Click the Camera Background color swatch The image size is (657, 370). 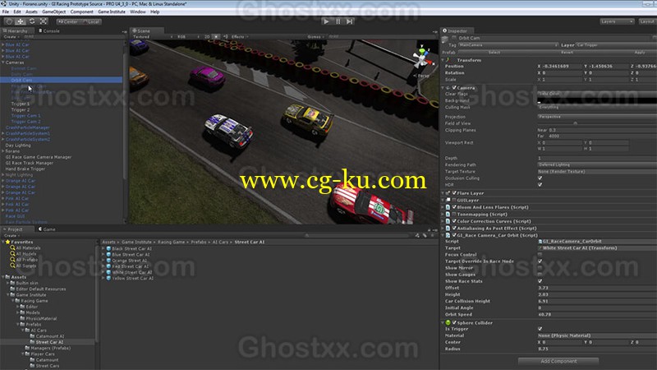click(x=597, y=100)
